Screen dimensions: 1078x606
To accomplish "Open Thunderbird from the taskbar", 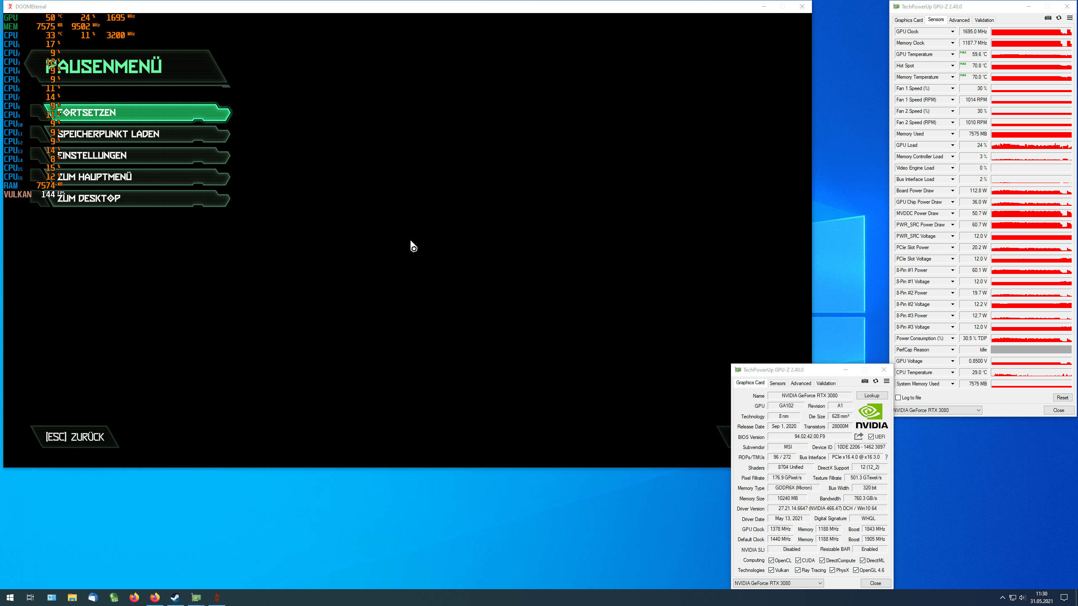I will [x=93, y=598].
